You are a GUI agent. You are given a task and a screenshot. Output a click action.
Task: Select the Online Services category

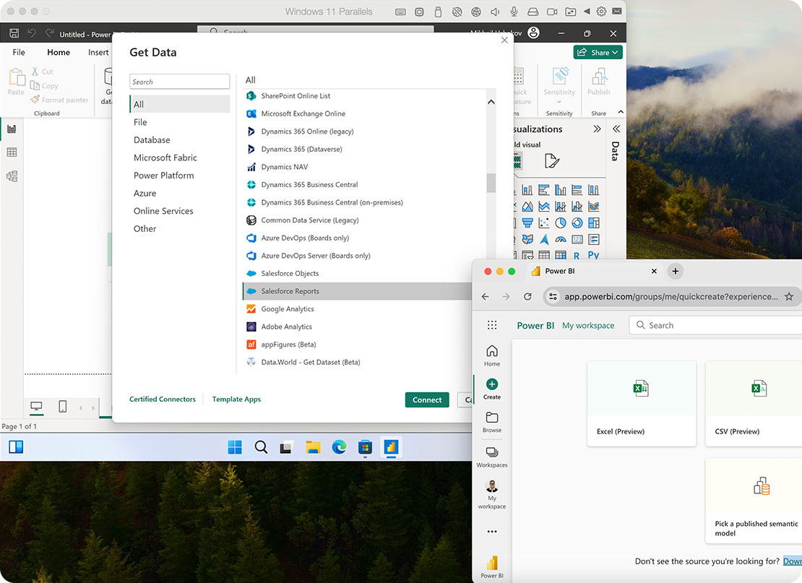click(163, 211)
